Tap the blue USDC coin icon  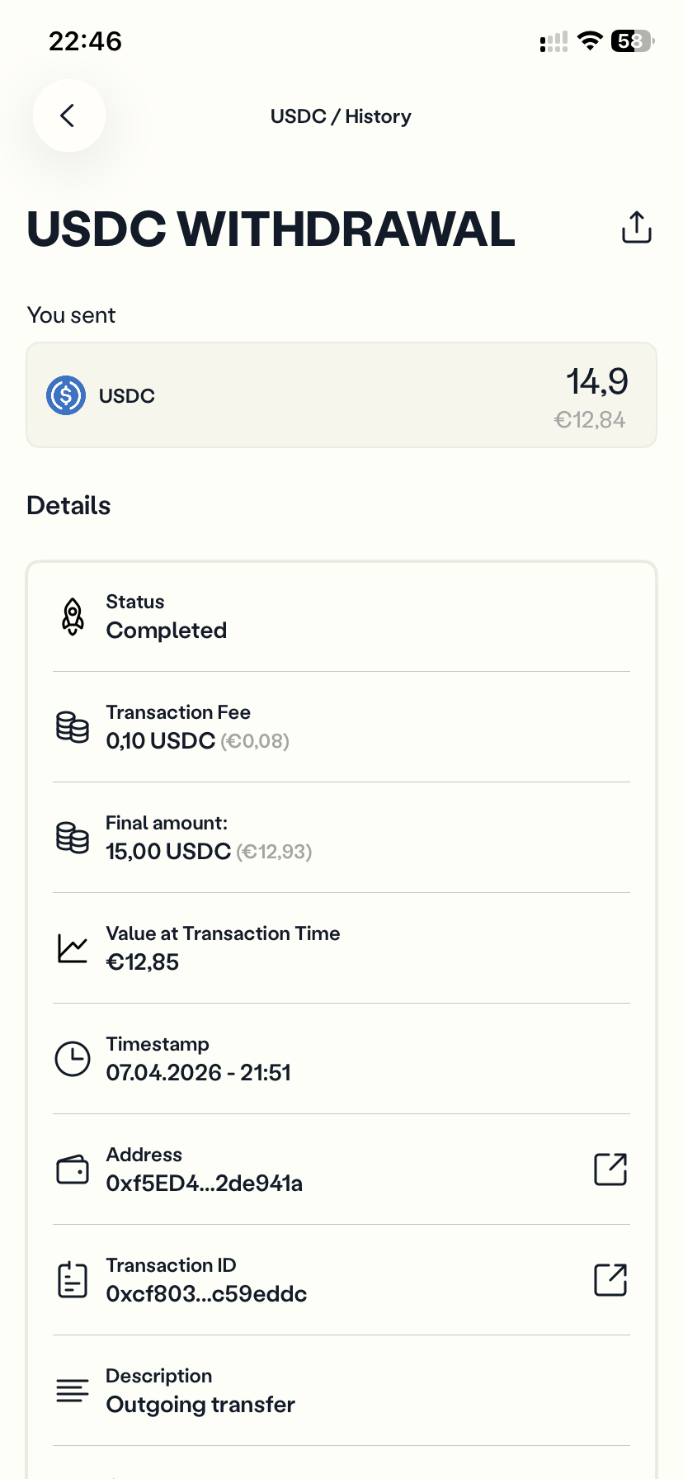pos(66,395)
